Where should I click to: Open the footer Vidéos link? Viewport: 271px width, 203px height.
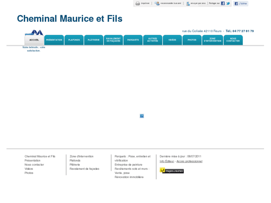(x=29, y=169)
